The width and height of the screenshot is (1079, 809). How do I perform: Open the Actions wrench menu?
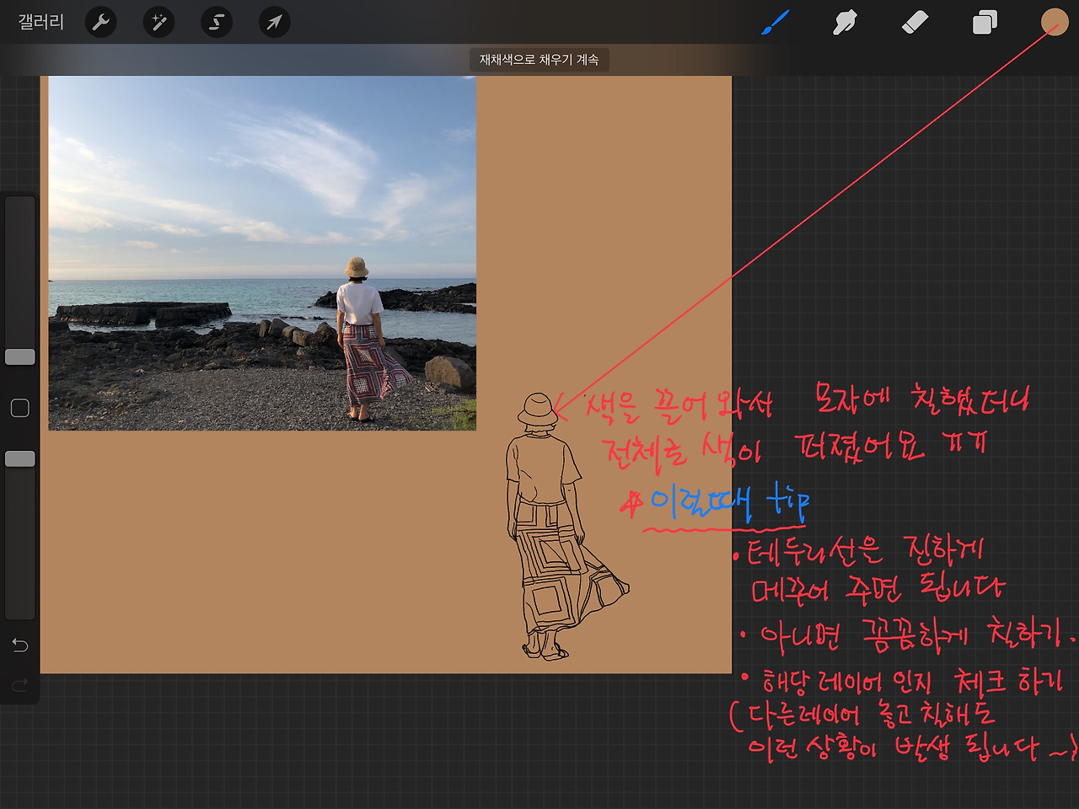(101, 22)
